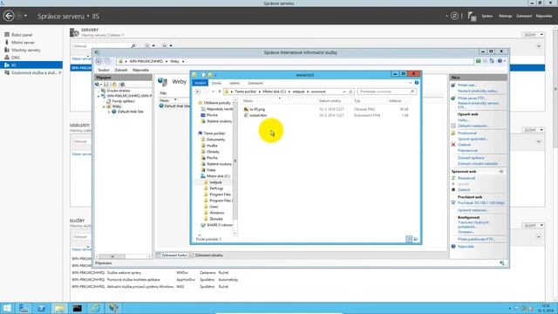Open the address bar history dropdown in Explorer
The width and height of the screenshot is (558, 314).
(x=344, y=92)
